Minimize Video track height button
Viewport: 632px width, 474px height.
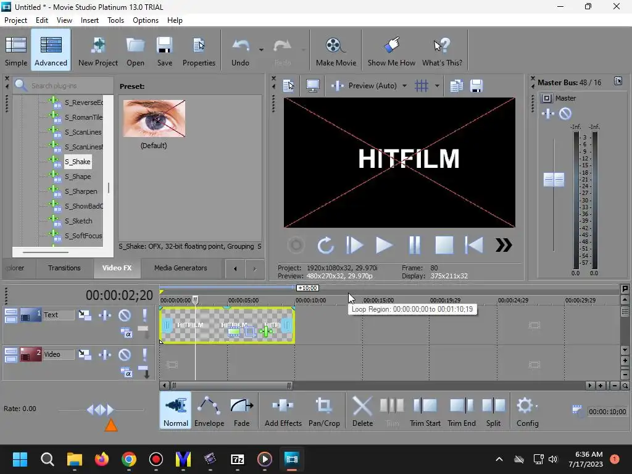(11, 351)
